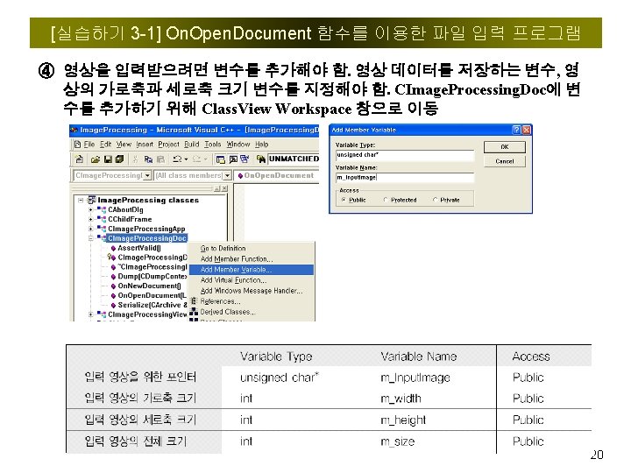The width and height of the screenshot is (631, 473).
Task: Open the File menu
Action: (x=89, y=145)
